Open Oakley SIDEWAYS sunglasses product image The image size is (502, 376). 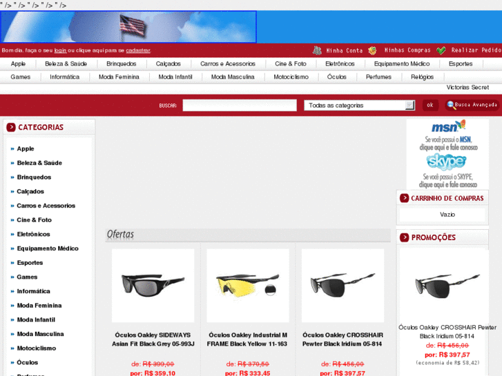pos(153,286)
